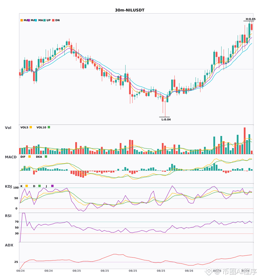Screen dimensions: 259x279
Task: Click the DEA legend text
Action: (x=39, y=157)
